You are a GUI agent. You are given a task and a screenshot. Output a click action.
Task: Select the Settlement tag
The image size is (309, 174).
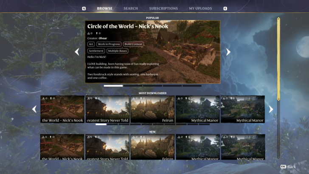tap(96, 51)
